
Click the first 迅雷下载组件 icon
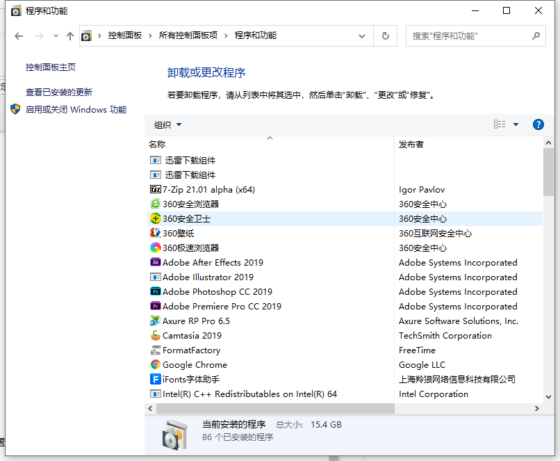coord(156,160)
